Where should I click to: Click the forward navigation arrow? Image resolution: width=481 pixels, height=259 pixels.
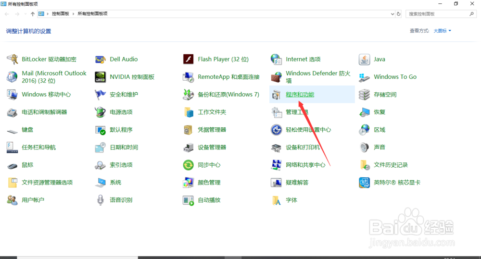[x=17, y=14]
